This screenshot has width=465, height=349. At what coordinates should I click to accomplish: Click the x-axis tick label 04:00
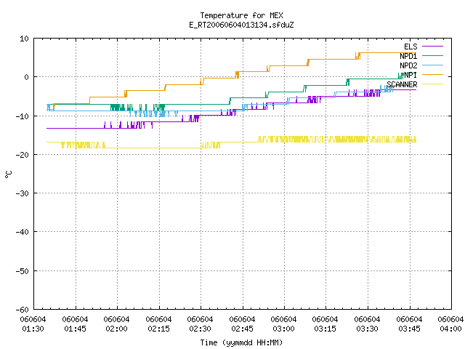tap(450, 329)
